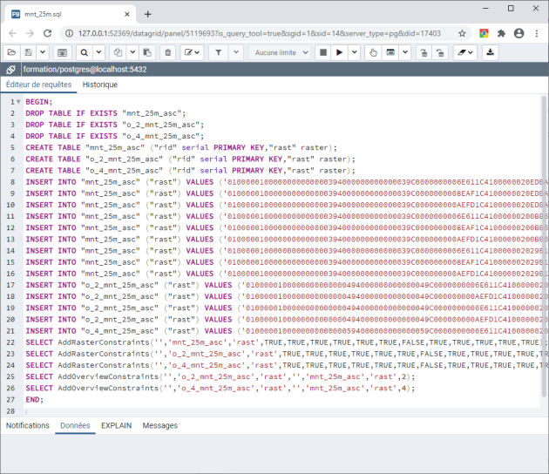549x474 pixels.
Task: Execute the query with the play icon
Action: point(339,52)
